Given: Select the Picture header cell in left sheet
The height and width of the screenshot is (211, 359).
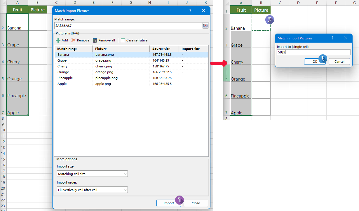Looking at the screenshot, I should [38, 10].
